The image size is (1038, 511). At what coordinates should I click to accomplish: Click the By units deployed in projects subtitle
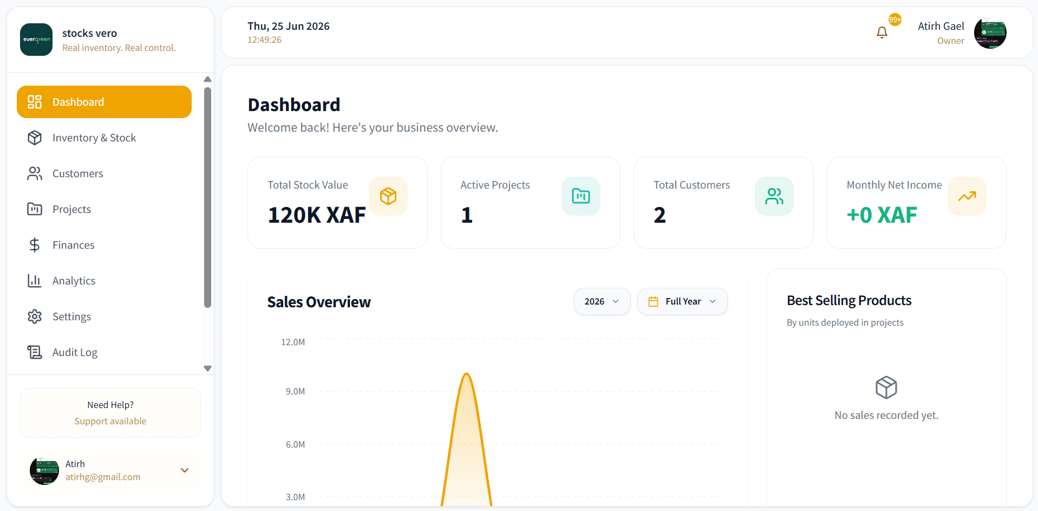click(845, 322)
